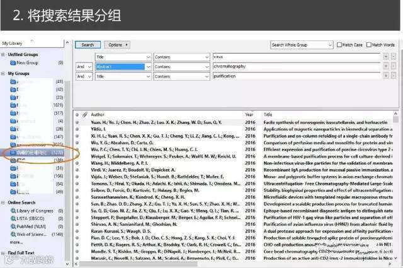Select the PubMed (NLM) search icon

tap(13, 226)
